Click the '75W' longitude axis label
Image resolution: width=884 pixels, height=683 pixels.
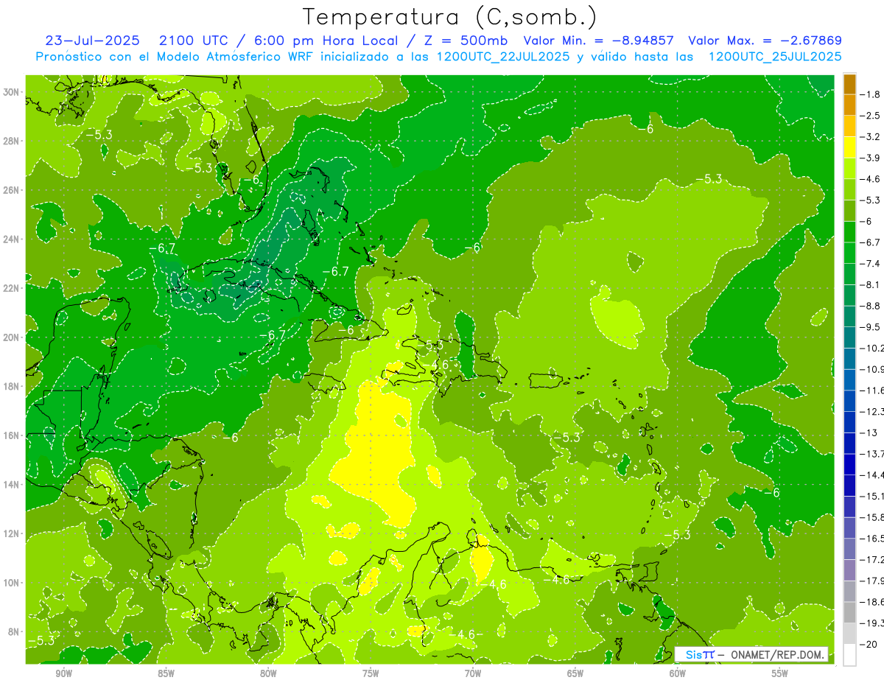pyautogui.click(x=371, y=674)
